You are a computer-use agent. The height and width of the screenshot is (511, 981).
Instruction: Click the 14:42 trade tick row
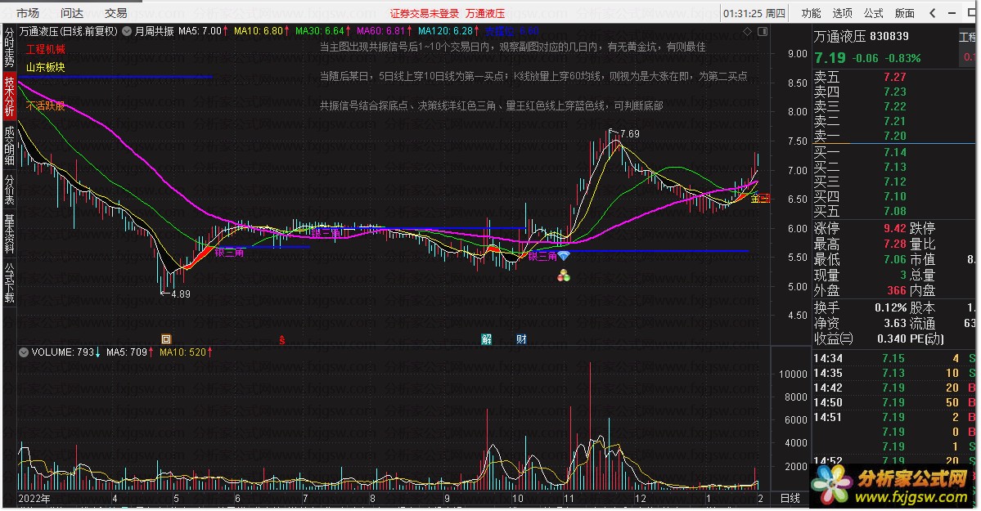pos(894,388)
